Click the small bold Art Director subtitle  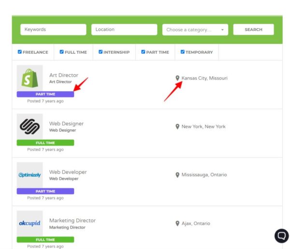(x=60, y=82)
